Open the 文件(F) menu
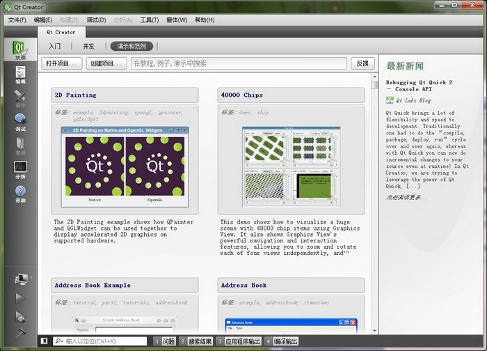Viewport: 487px width, 351px height. coord(17,20)
